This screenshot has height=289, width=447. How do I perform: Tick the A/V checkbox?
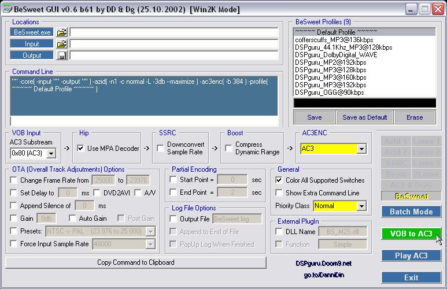point(138,193)
